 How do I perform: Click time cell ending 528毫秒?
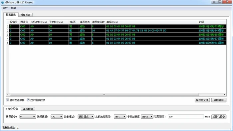[212, 26]
